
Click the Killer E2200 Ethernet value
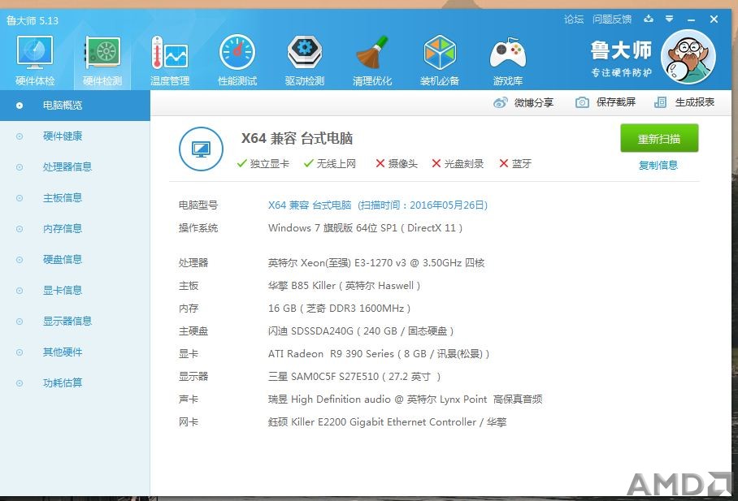click(x=387, y=422)
